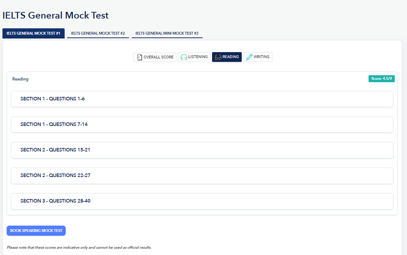Click the pencil icon for Writing
The image size is (407, 255).
[249, 57]
